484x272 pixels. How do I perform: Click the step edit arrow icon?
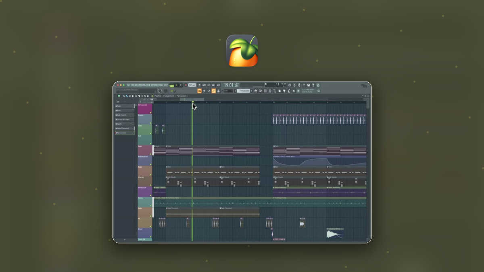pos(204,91)
